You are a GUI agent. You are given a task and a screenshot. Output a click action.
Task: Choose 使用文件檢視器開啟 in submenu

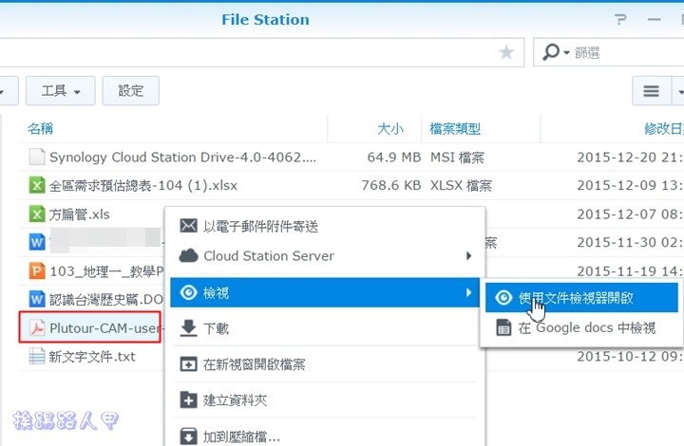pyautogui.click(x=576, y=298)
